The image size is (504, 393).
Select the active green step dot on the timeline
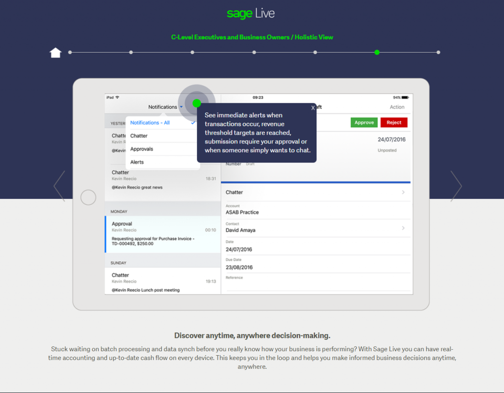pyautogui.click(x=377, y=52)
